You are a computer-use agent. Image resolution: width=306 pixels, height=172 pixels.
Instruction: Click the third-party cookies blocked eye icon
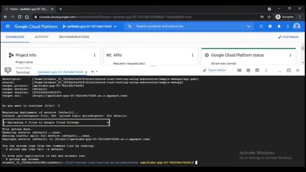[x=262, y=17]
